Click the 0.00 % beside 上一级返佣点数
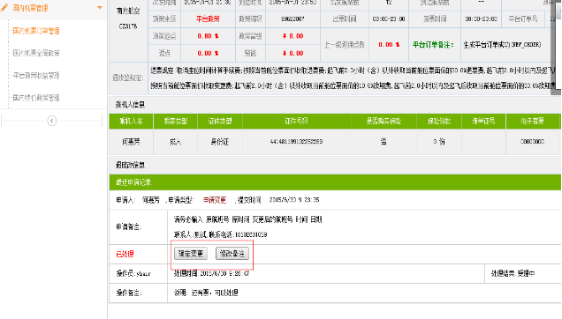The image size is (562, 319). click(389, 45)
